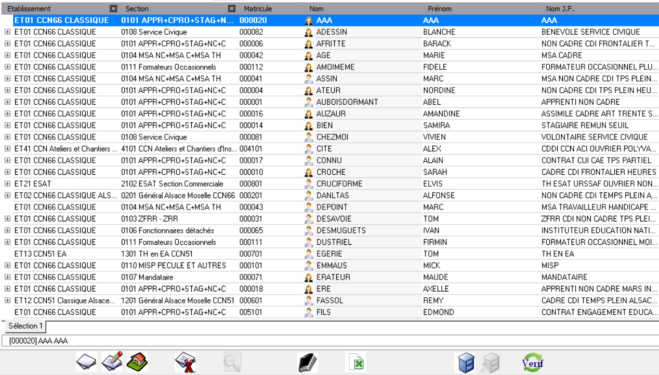Image resolution: width=659 pixels, height=375 pixels.
Task: Expand the row for matricule 000006
Action: coord(7,44)
